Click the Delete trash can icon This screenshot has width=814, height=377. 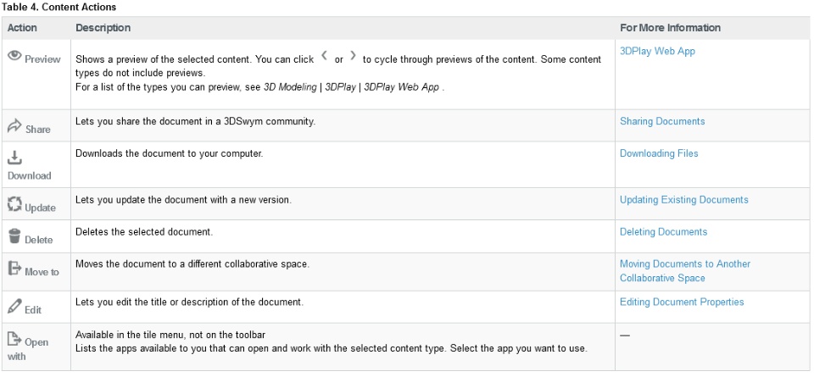tap(14, 236)
